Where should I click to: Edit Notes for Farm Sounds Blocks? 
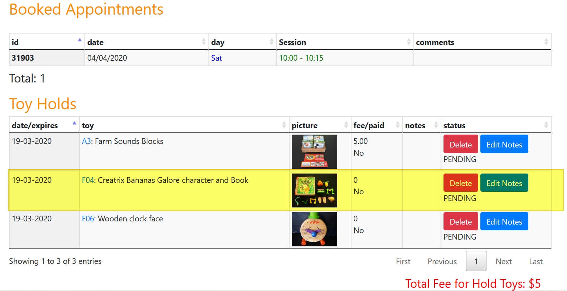(504, 144)
